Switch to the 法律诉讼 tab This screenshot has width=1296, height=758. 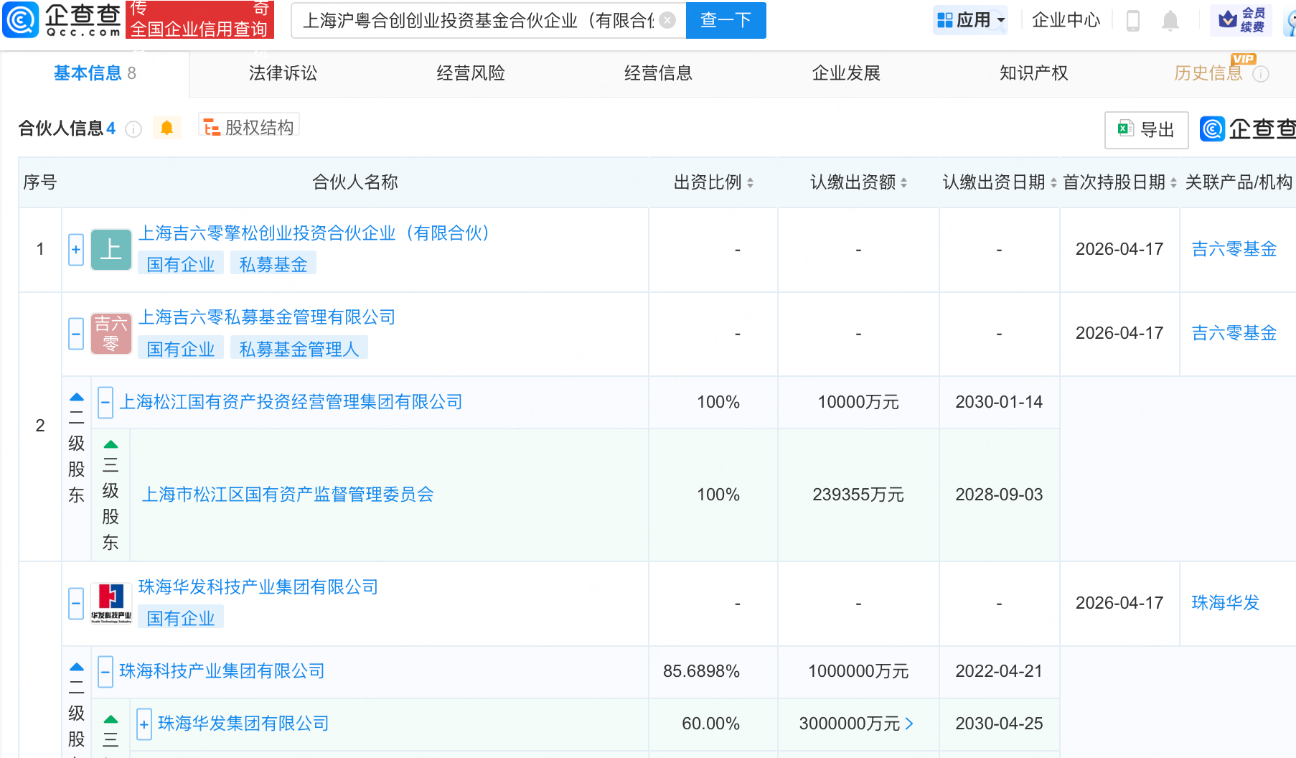(x=283, y=73)
